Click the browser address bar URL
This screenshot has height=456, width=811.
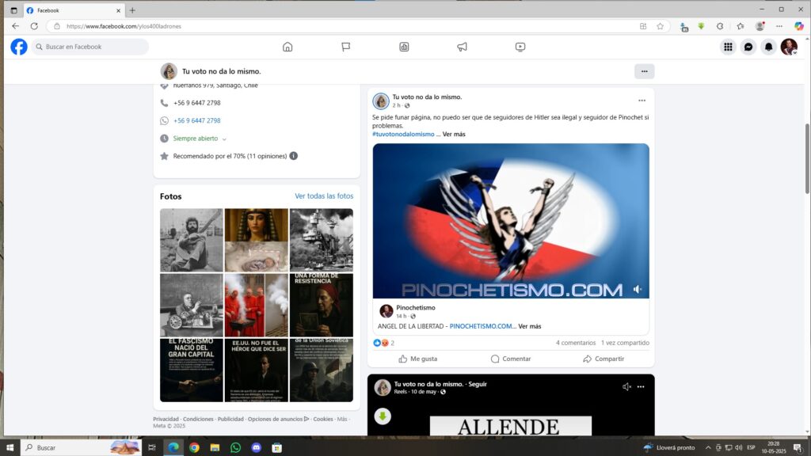coord(124,26)
